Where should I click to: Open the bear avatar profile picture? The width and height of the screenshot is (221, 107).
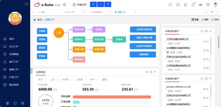point(15,18)
